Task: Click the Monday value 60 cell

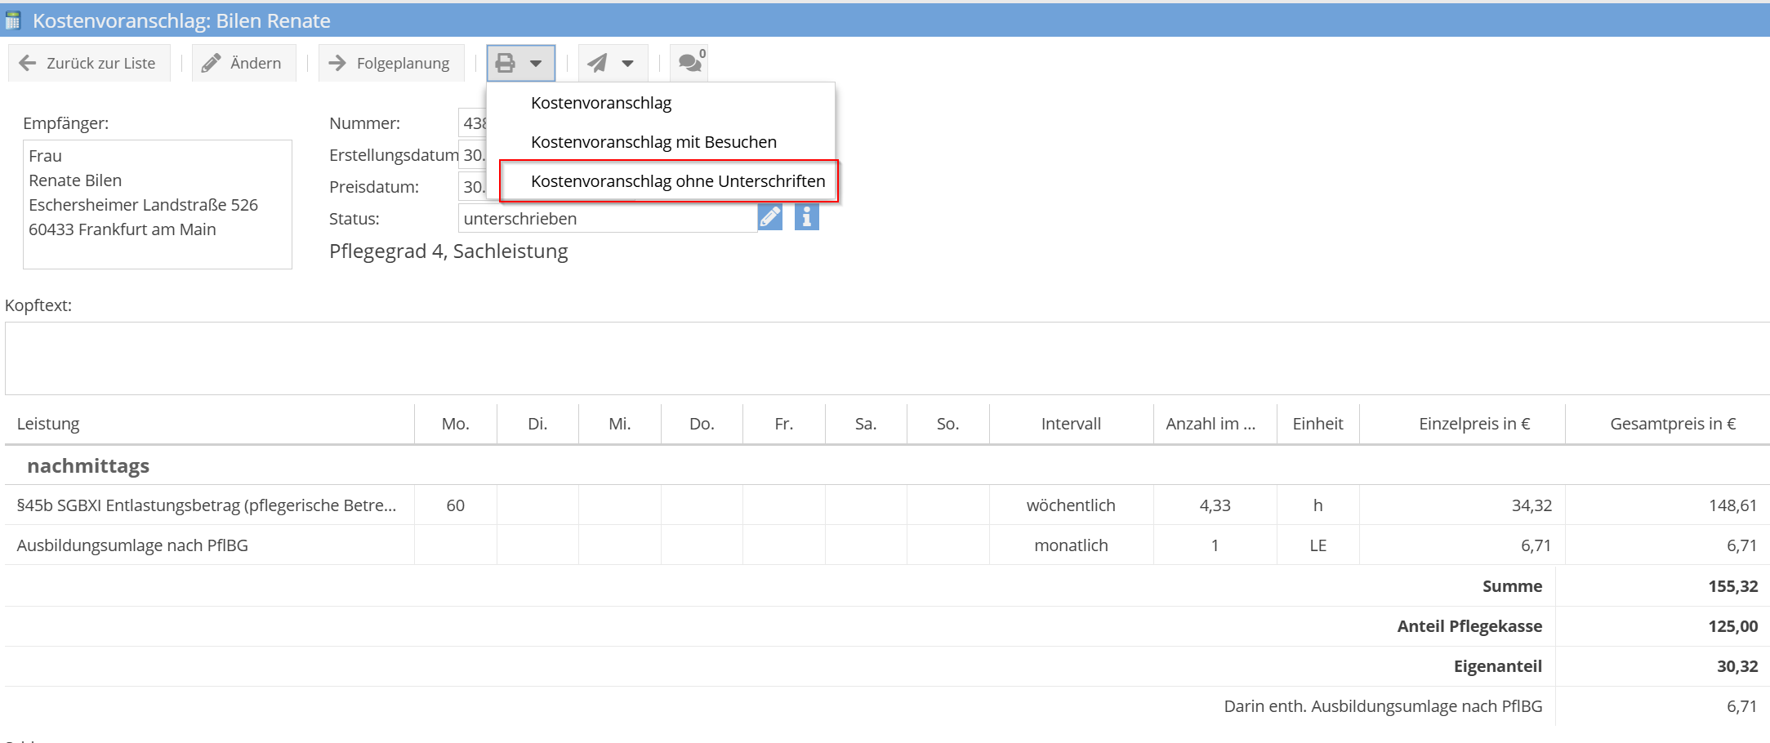Action: (455, 505)
